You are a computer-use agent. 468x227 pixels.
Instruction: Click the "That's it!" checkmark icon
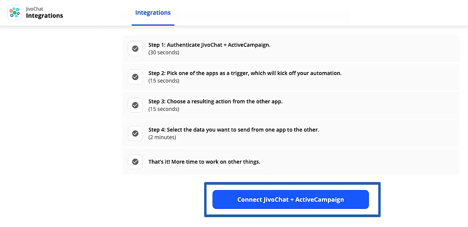click(135, 162)
